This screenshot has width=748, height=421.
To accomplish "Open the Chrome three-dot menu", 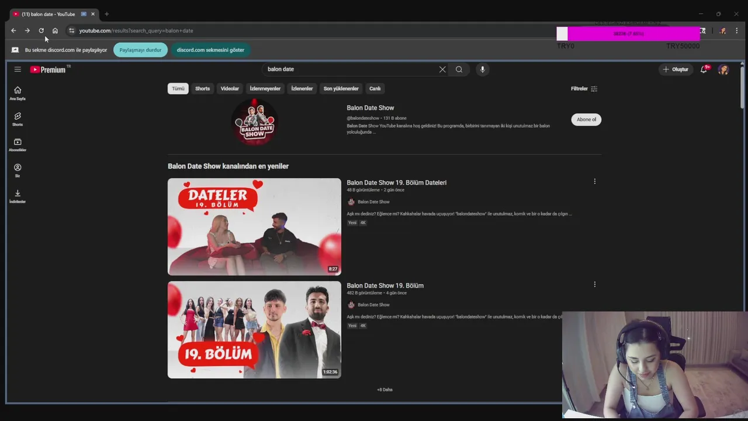I will [x=736, y=30].
